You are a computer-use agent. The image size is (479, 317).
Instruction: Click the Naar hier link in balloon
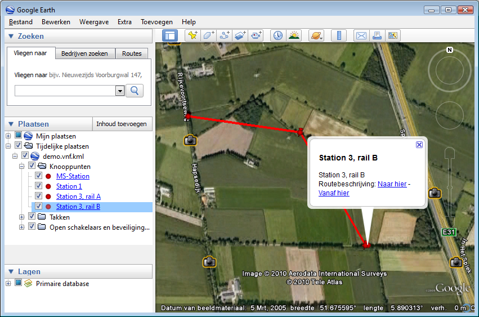point(392,184)
